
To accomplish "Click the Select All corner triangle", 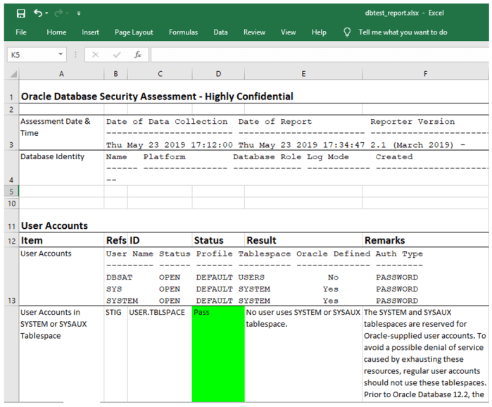I will point(13,74).
